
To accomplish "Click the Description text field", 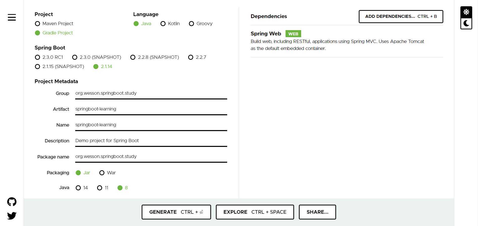I will tap(151, 141).
